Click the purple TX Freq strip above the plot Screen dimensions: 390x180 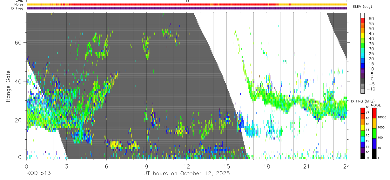pos(187,8)
